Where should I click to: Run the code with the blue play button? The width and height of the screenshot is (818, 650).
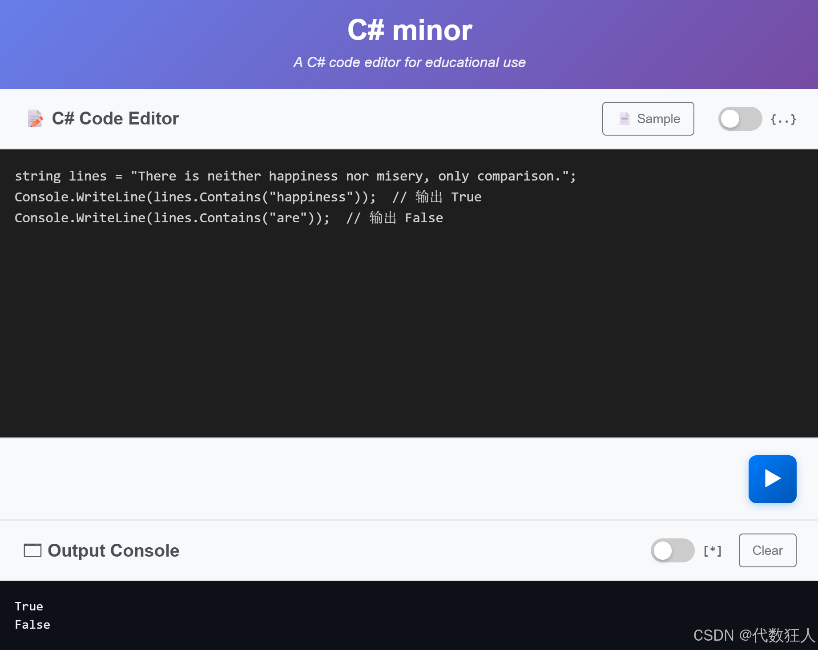[x=772, y=479]
